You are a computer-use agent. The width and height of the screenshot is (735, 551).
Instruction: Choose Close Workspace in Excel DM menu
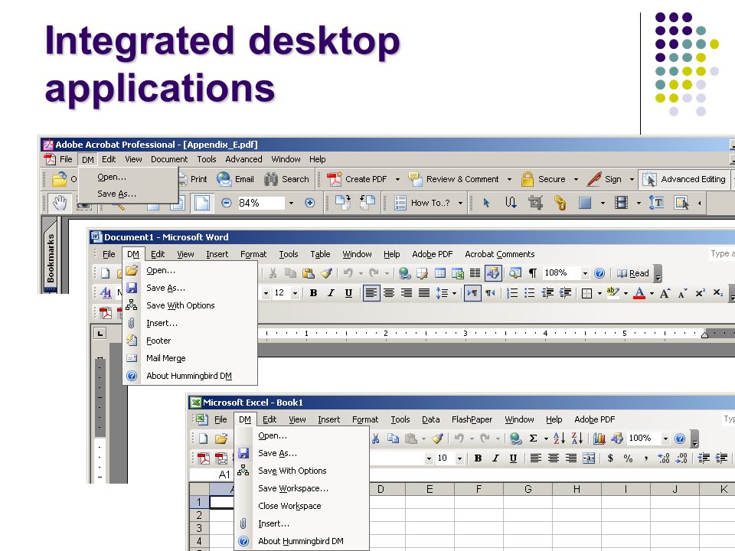pyautogui.click(x=302, y=506)
